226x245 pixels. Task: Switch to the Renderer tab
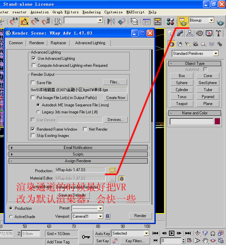(37, 43)
